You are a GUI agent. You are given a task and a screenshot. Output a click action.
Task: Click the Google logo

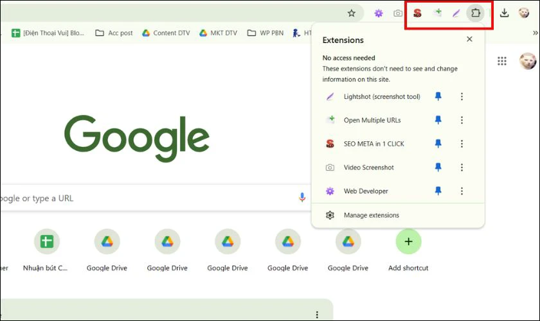pyautogui.click(x=137, y=138)
